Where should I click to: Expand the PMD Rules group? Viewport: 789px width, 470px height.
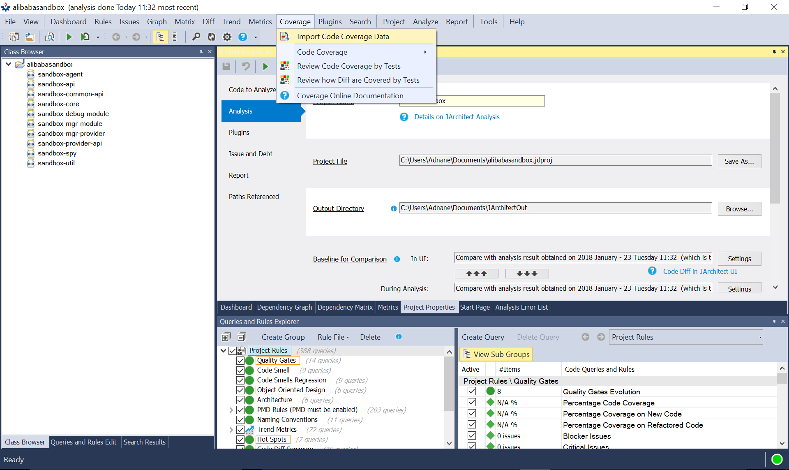tap(231, 410)
